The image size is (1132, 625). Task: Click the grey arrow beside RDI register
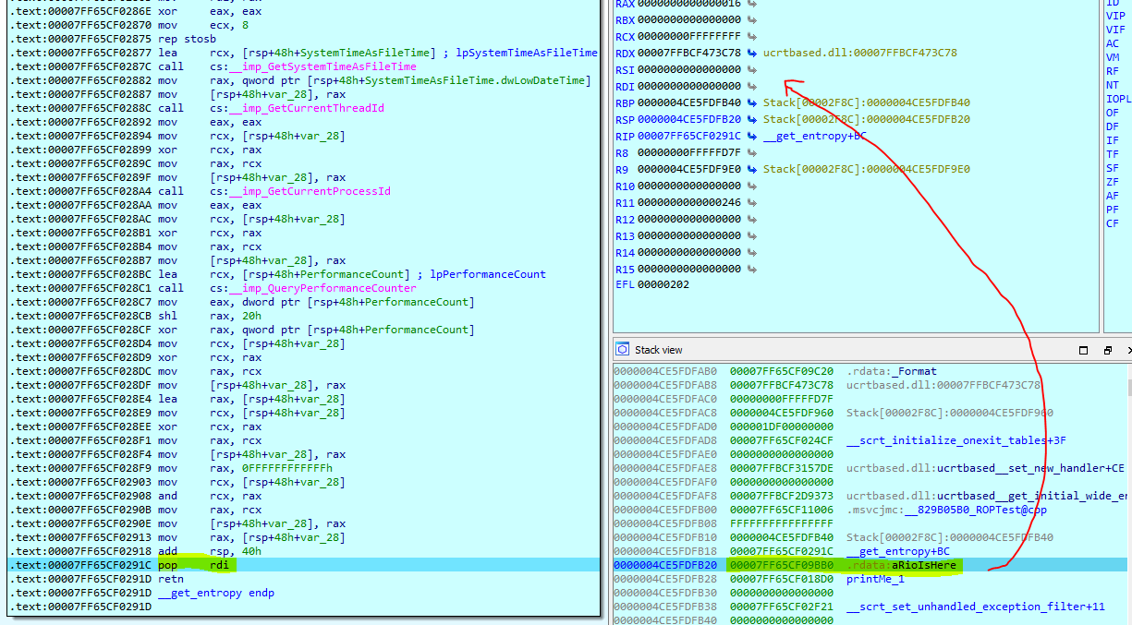pos(751,87)
